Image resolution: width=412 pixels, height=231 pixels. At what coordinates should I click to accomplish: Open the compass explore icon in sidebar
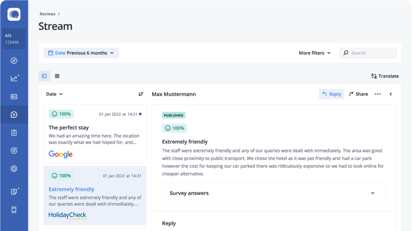[14, 61]
